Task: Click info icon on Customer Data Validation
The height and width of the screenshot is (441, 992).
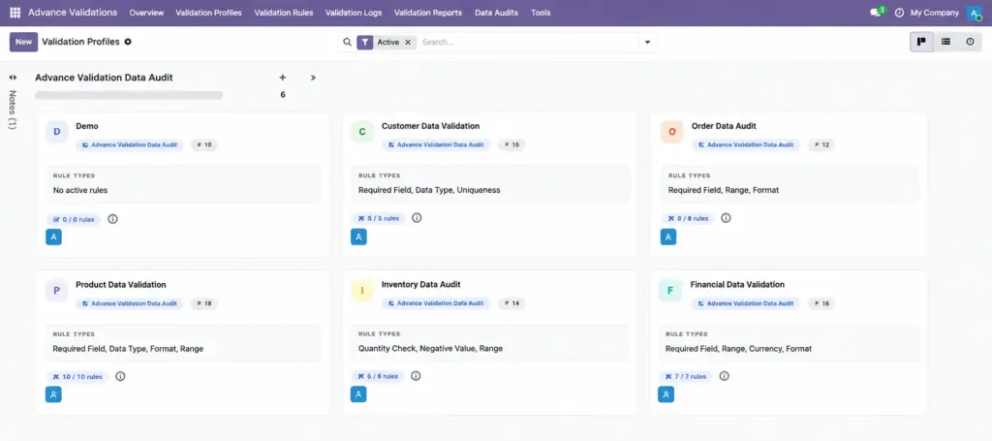Action: 417,218
